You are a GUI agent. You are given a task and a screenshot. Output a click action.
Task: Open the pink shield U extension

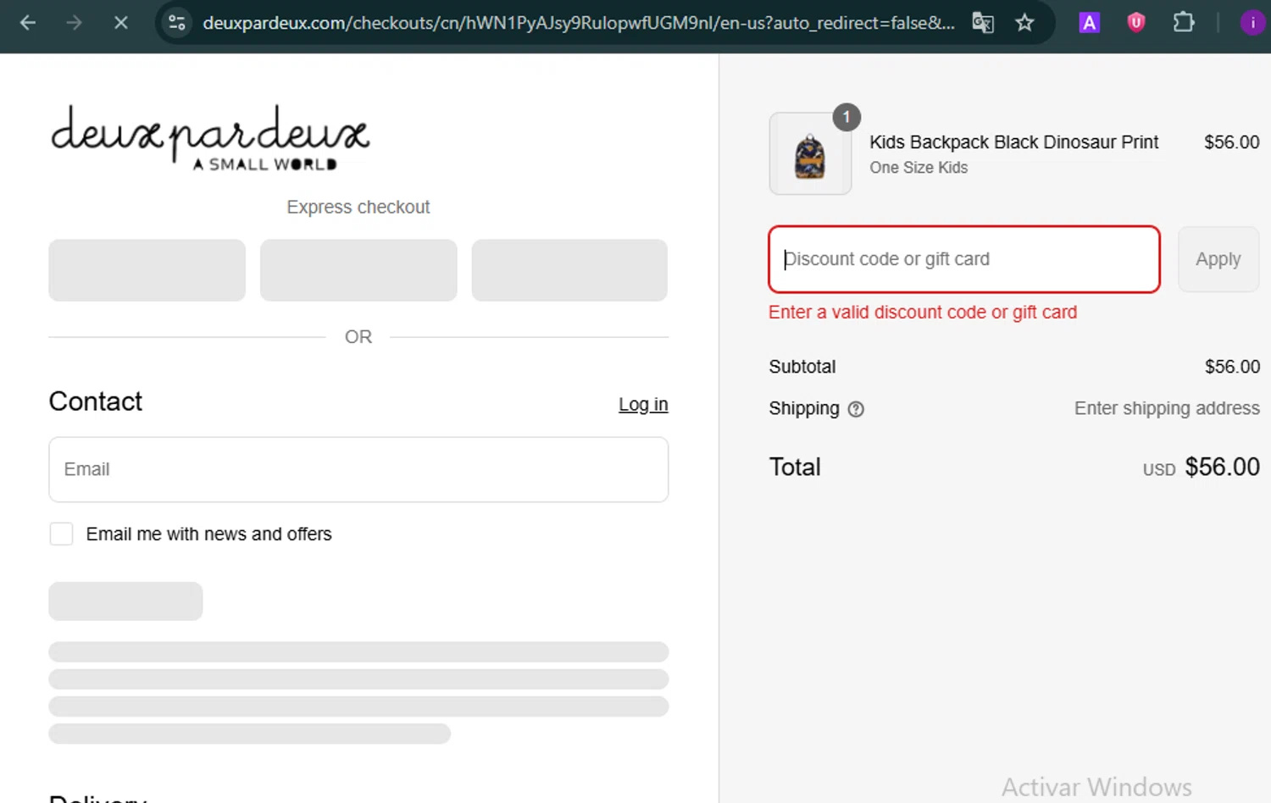pyautogui.click(x=1136, y=23)
